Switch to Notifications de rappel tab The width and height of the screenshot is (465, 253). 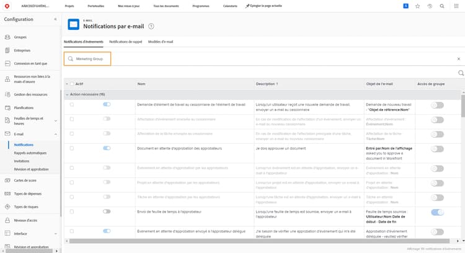(x=126, y=42)
